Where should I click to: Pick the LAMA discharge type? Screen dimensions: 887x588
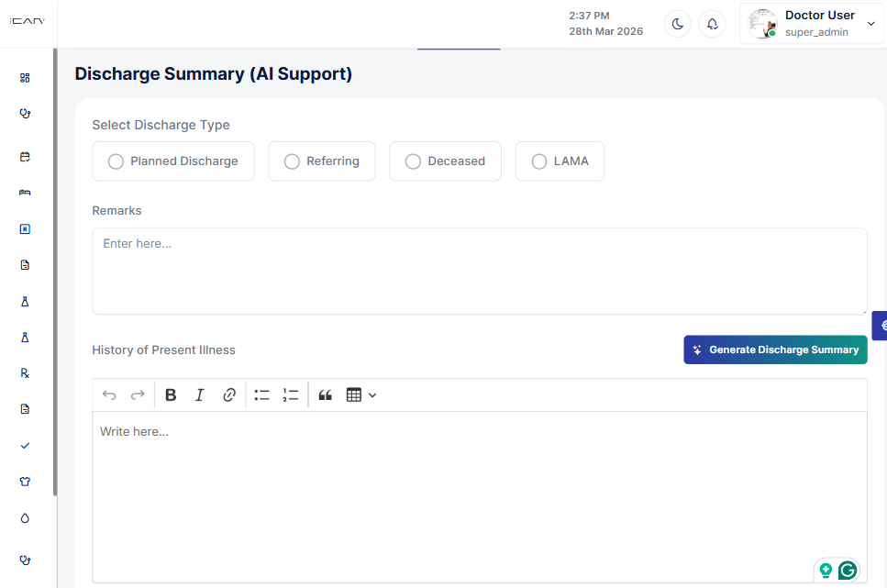[539, 161]
